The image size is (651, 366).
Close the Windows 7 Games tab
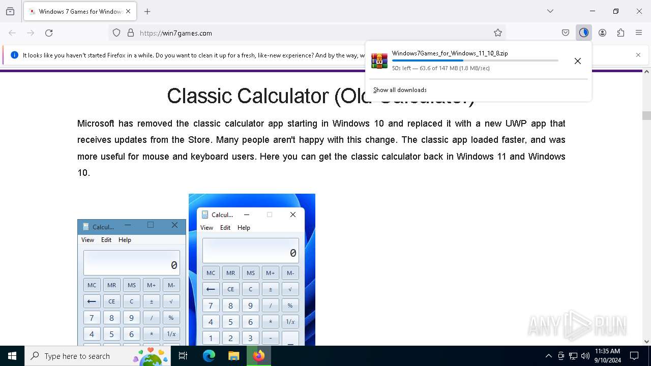128,11
